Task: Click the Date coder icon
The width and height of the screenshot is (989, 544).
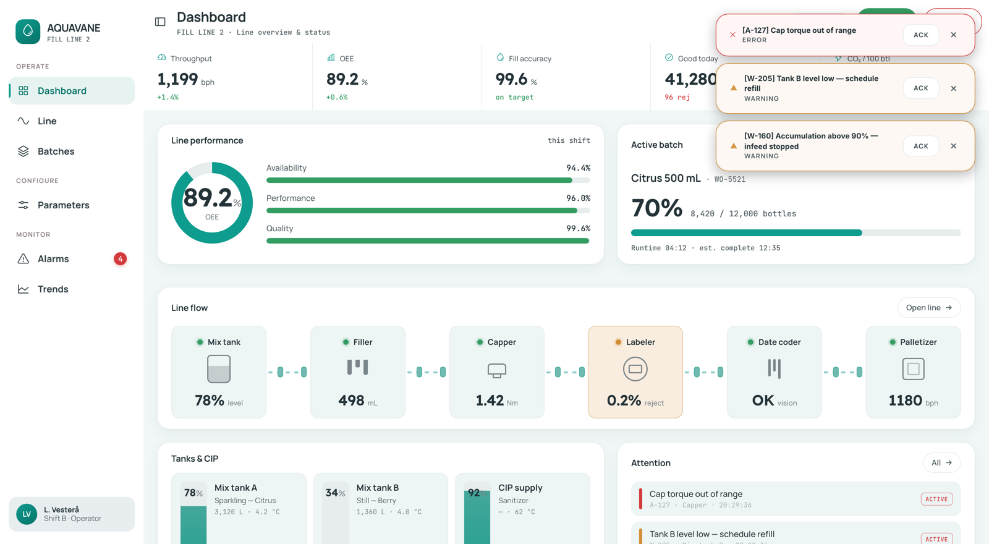Action: (x=775, y=368)
